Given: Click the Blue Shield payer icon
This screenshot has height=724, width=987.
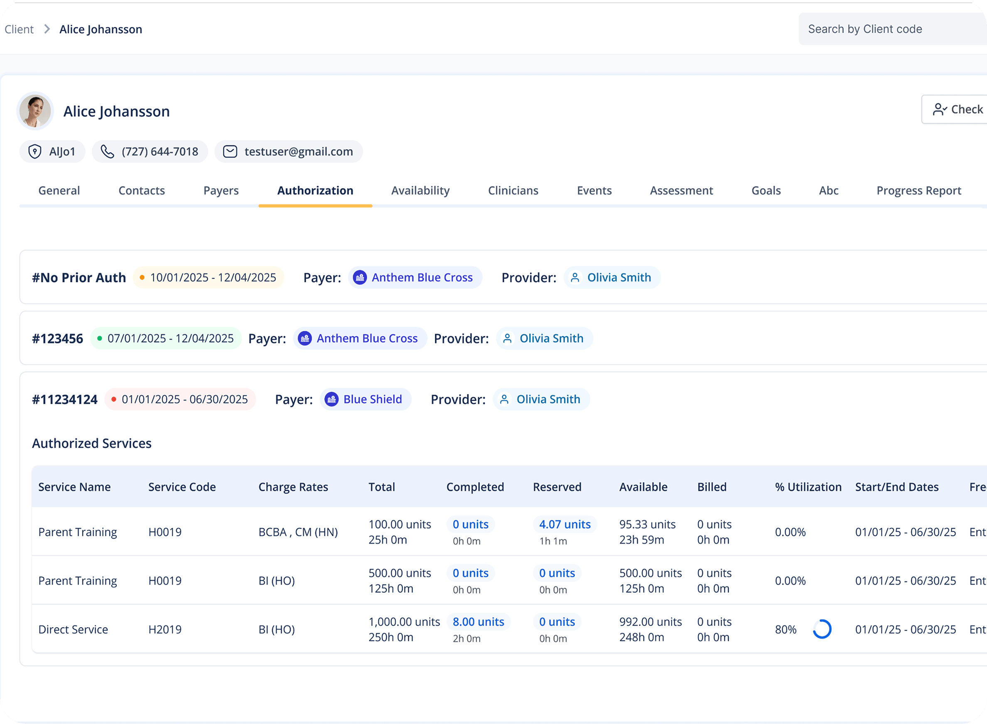Looking at the screenshot, I should point(331,399).
